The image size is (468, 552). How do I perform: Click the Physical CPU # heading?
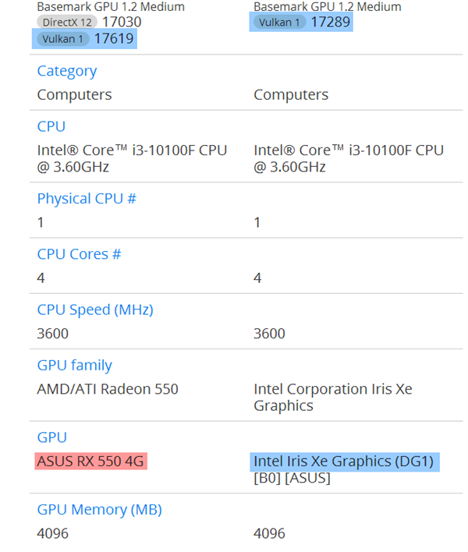tap(87, 199)
